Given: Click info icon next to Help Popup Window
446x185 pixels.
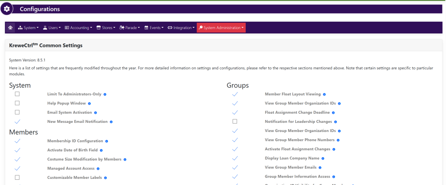Looking at the screenshot, I should pos(89,103).
